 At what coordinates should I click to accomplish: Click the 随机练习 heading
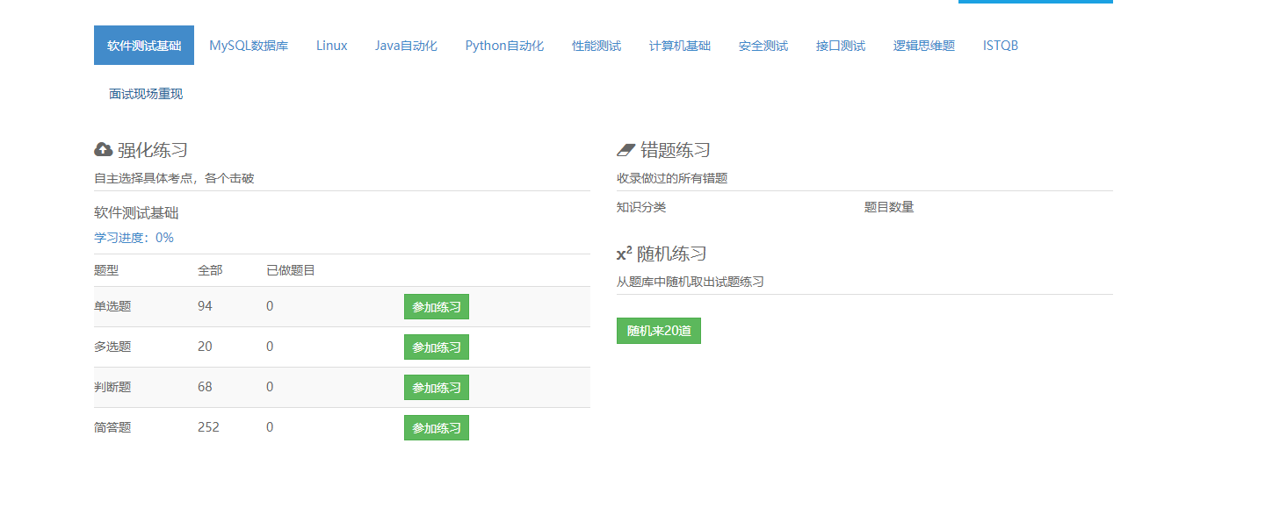(672, 254)
